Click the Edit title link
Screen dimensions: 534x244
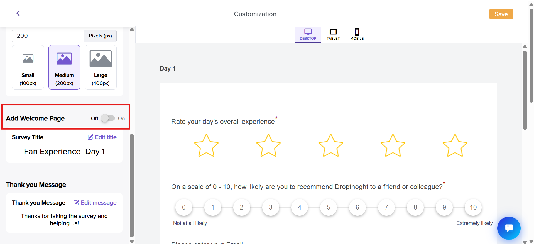coord(102,137)
